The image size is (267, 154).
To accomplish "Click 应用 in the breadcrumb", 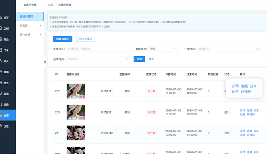I will click(50, 5).
